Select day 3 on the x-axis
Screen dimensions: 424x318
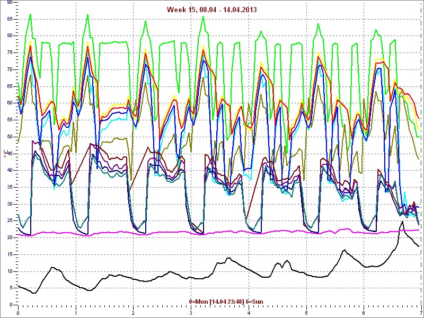(x=191, y=313)
